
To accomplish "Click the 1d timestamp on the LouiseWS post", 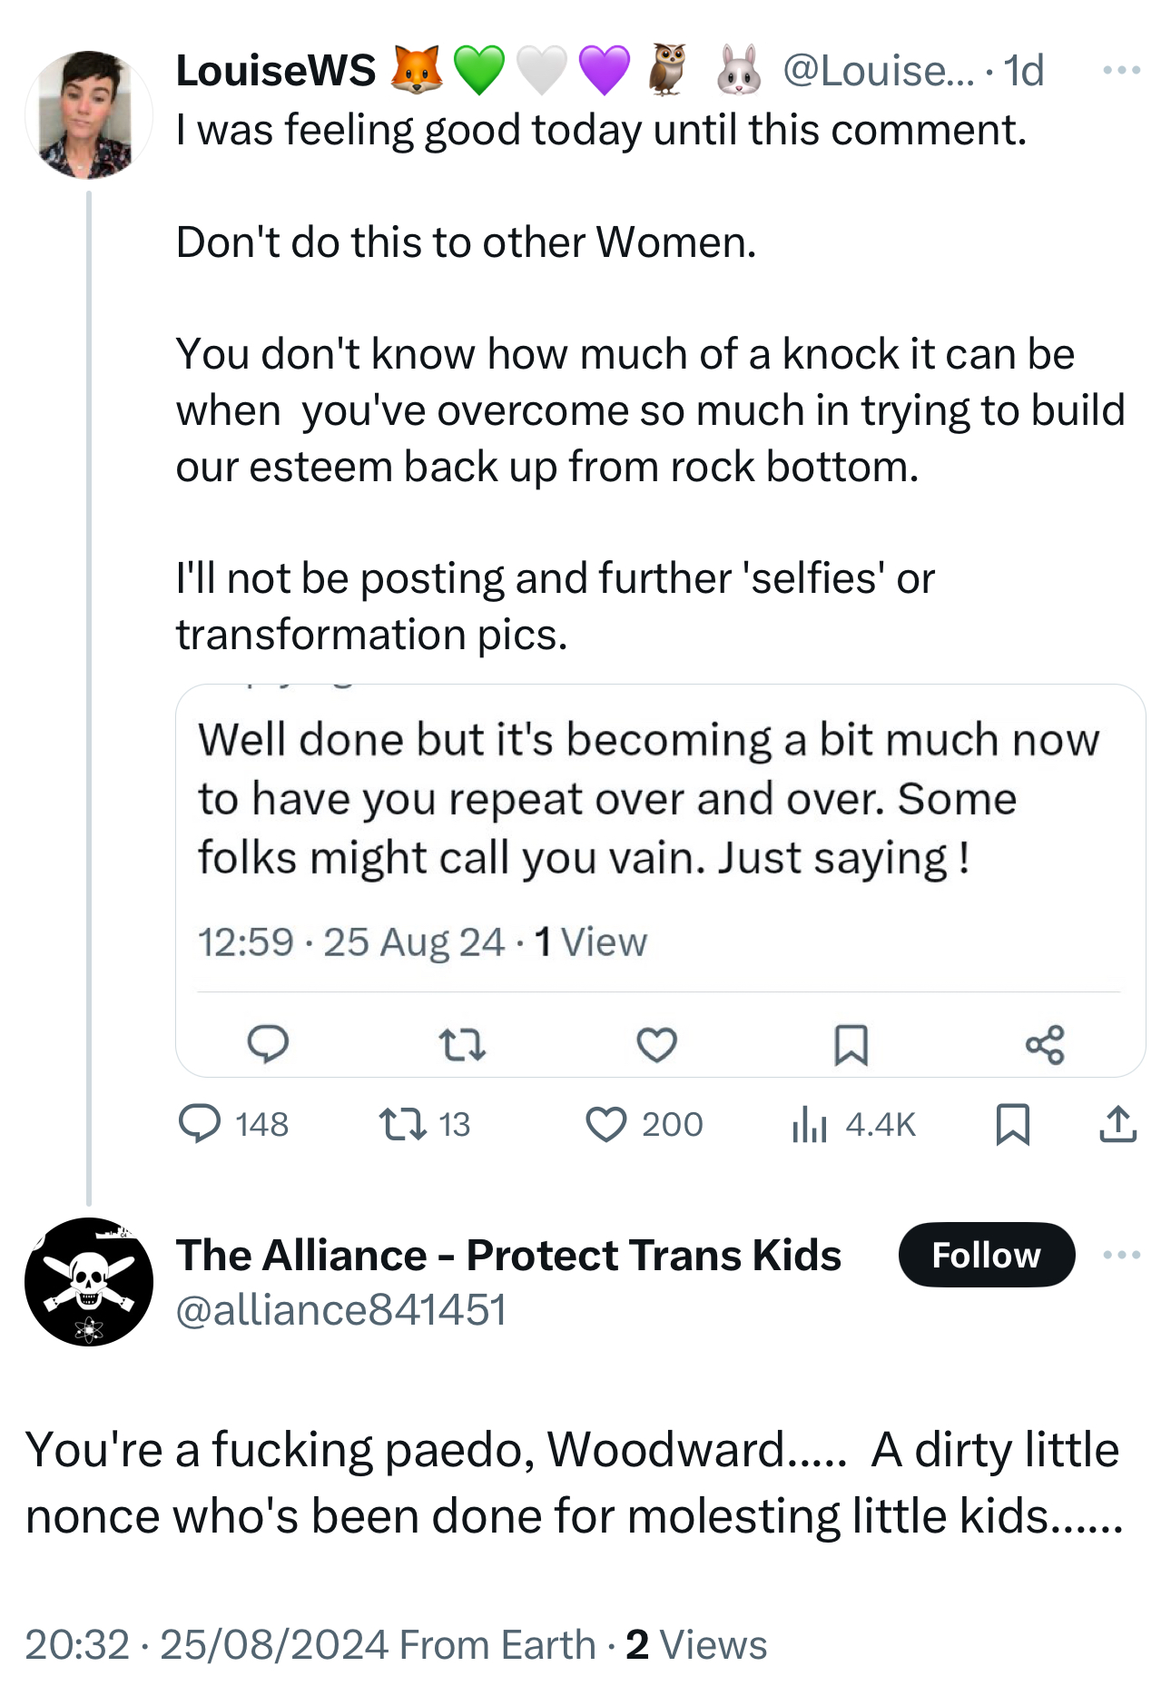I will pos(1024,71).
